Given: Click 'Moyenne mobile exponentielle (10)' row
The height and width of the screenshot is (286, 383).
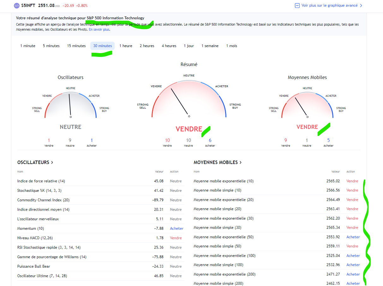Looking at the screenshot, I should click(277, 181).
